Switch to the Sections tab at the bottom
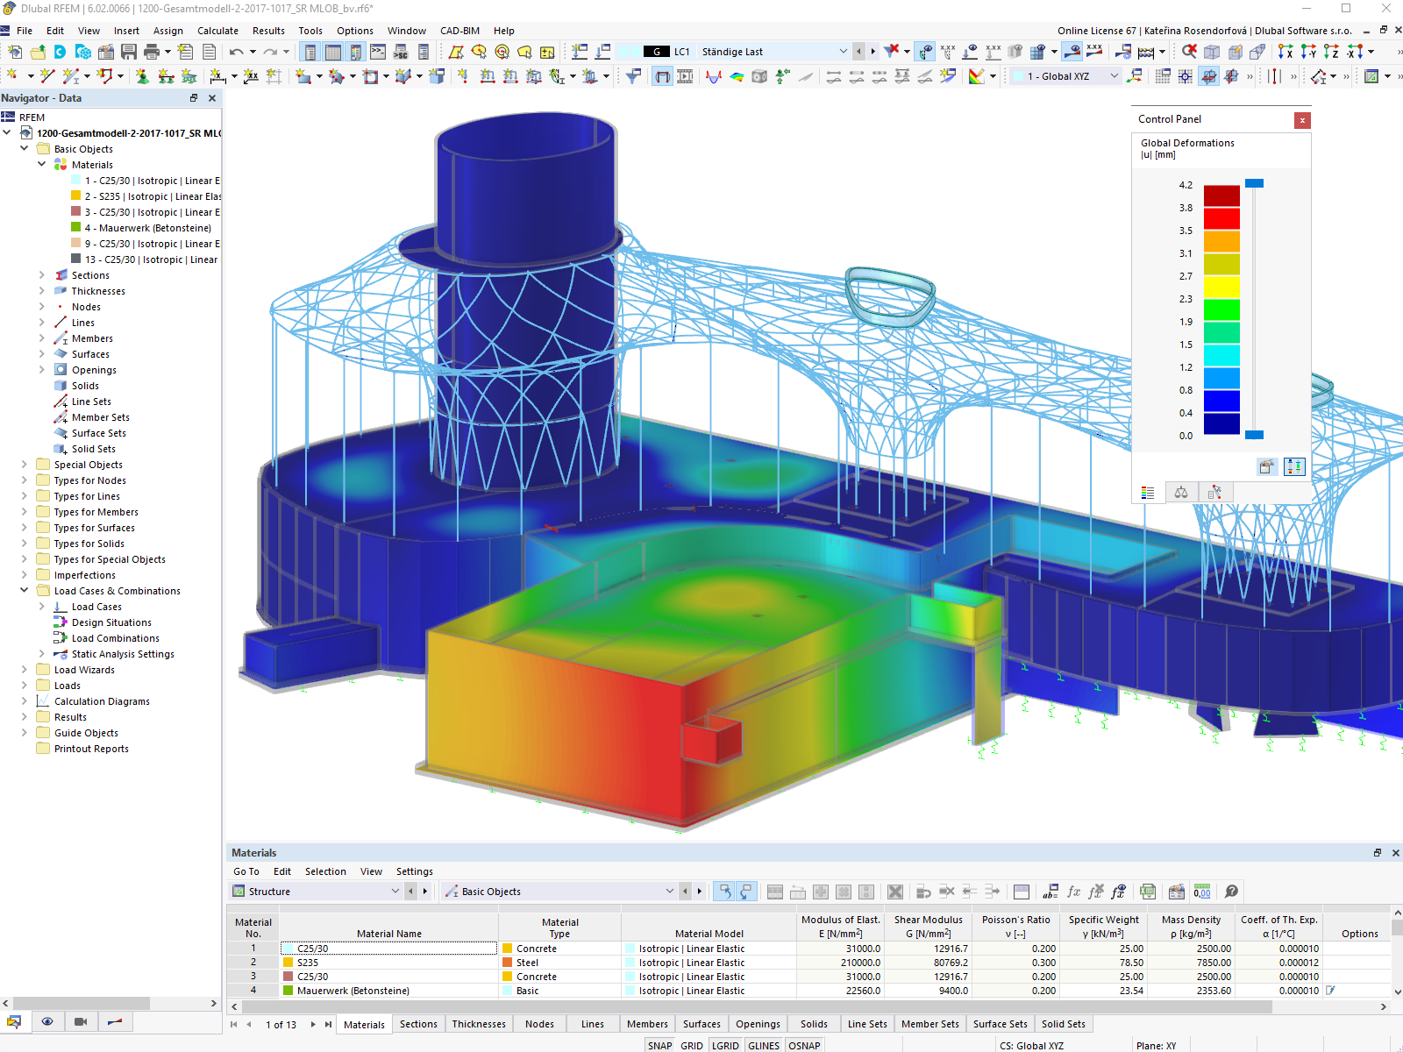 tap(418, 1023)
